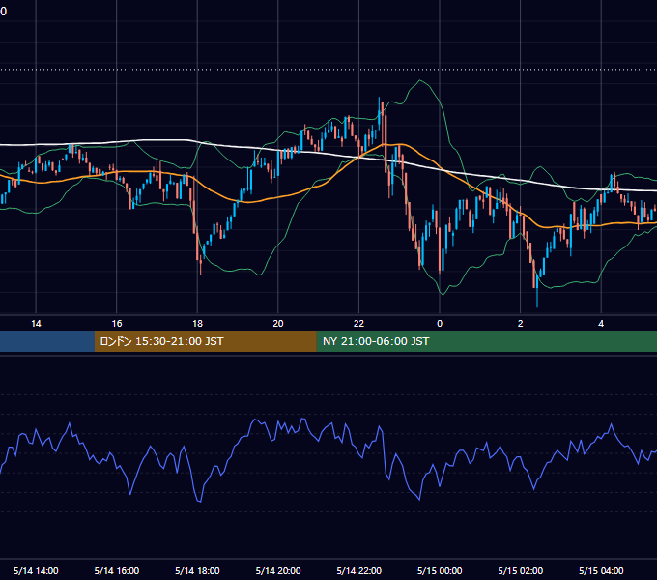Click the hour label 0 on price chart axis

pyautogui.click(x=440, y=324)
